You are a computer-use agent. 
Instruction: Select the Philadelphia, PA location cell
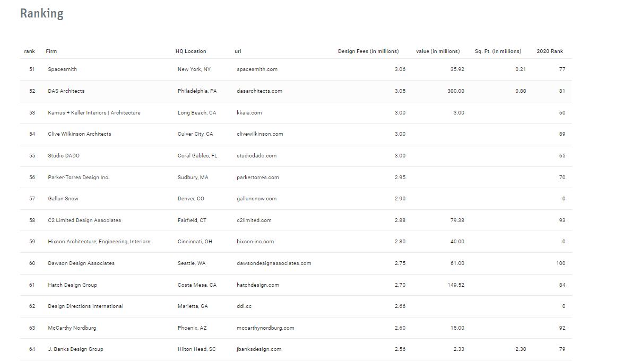(197, 91)
